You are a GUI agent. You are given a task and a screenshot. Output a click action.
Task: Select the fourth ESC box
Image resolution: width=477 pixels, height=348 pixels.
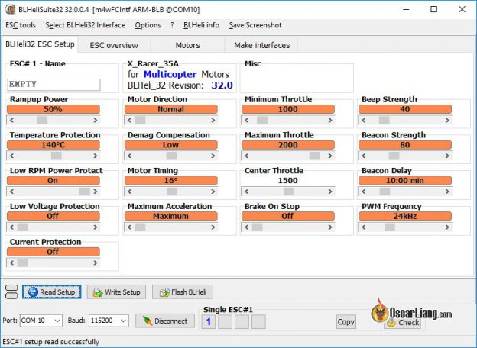pyautogui.click(x=258, y=322)
